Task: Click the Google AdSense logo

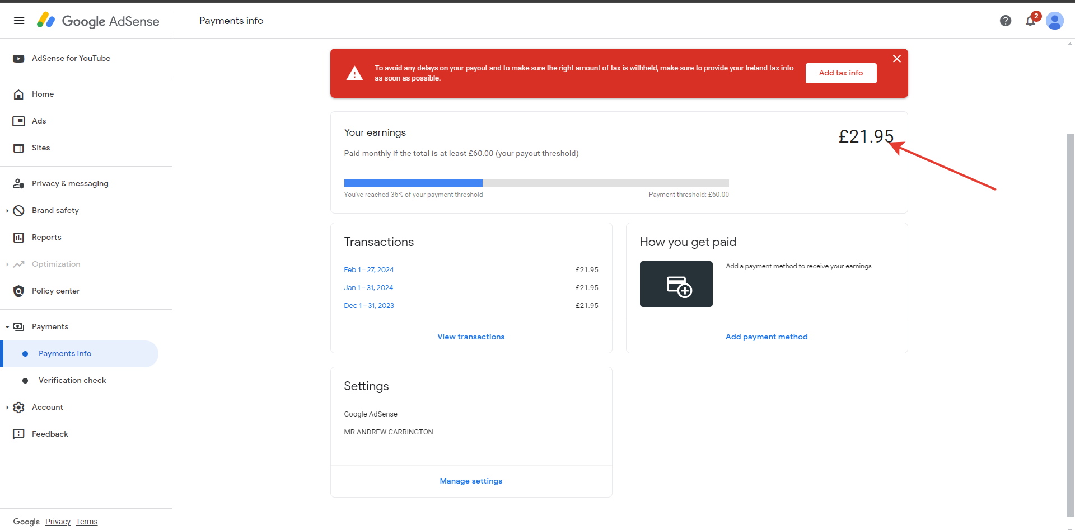Action: coord(98,21)
